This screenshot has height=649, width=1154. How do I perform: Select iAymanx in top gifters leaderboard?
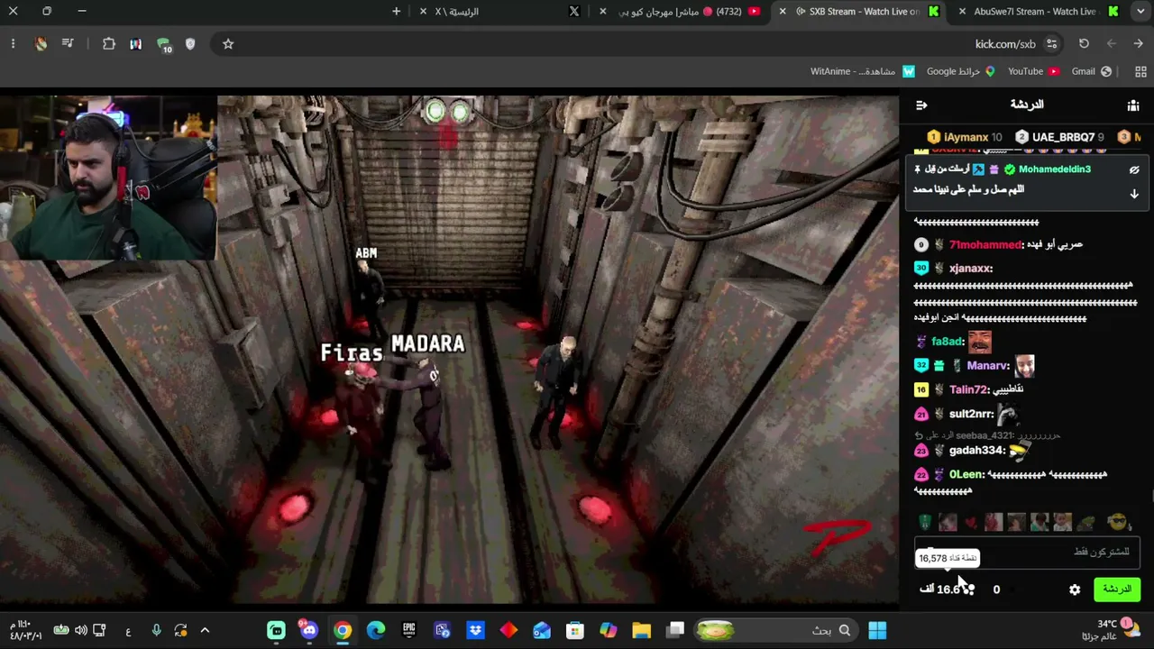pos(965,137)
